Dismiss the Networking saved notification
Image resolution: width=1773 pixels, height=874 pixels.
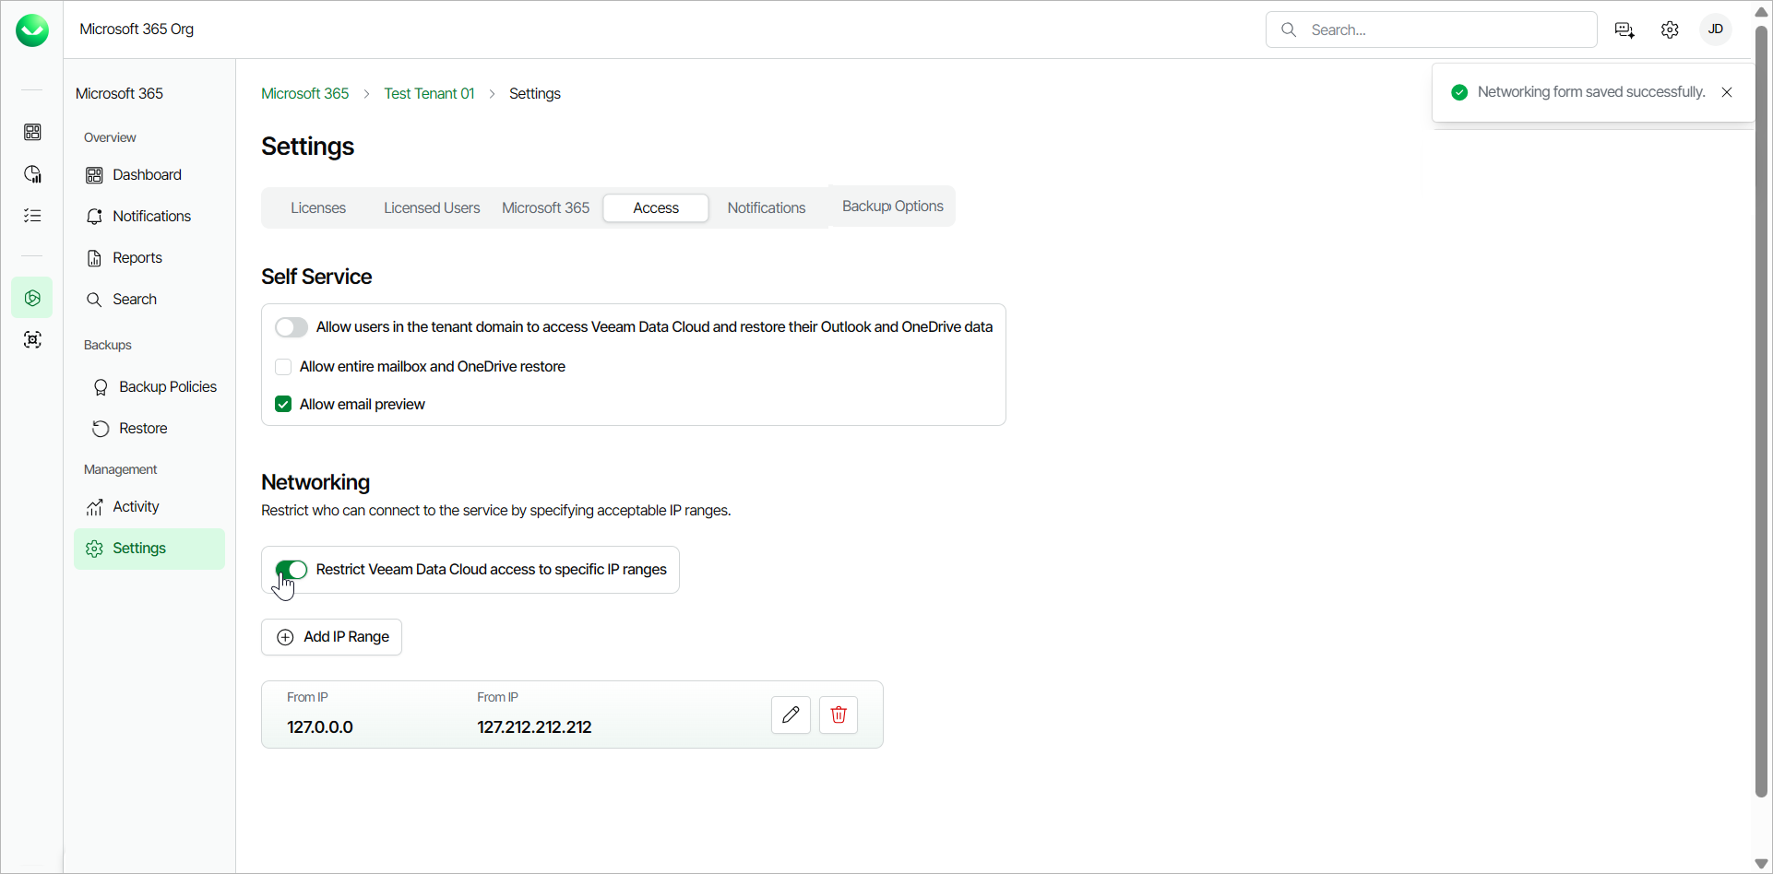point(1727,92)
